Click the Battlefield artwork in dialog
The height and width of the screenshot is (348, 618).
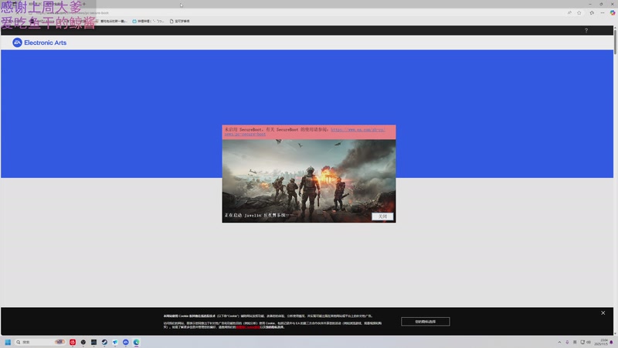309,181
